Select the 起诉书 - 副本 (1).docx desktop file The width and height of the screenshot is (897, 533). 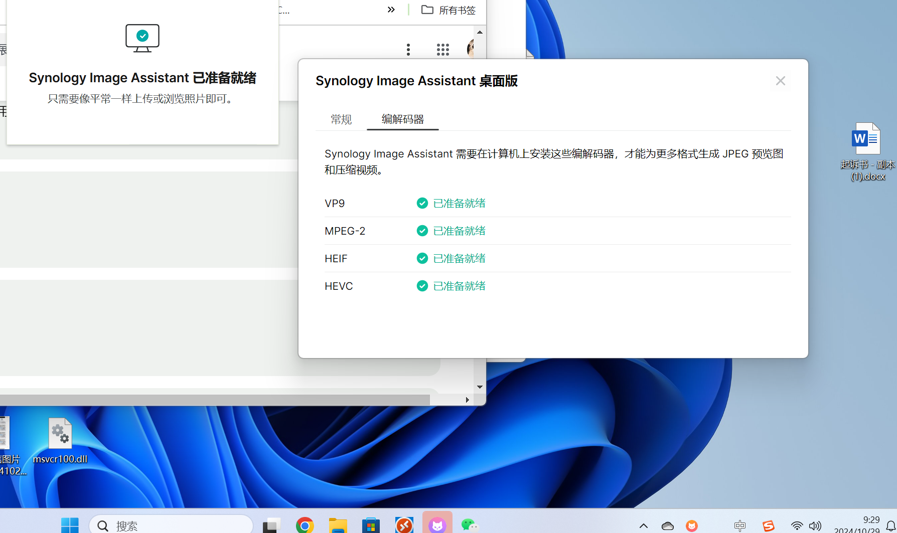click(867, 152)
